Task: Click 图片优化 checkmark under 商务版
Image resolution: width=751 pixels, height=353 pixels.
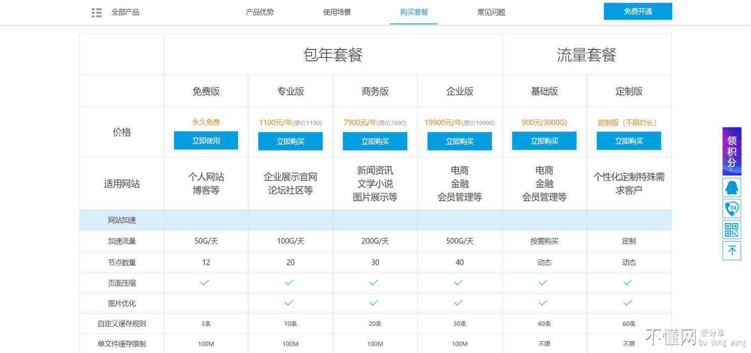Action: (373, 303)
